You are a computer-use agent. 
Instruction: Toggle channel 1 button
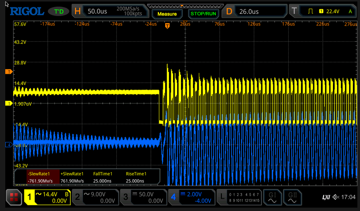pos(47,197)
